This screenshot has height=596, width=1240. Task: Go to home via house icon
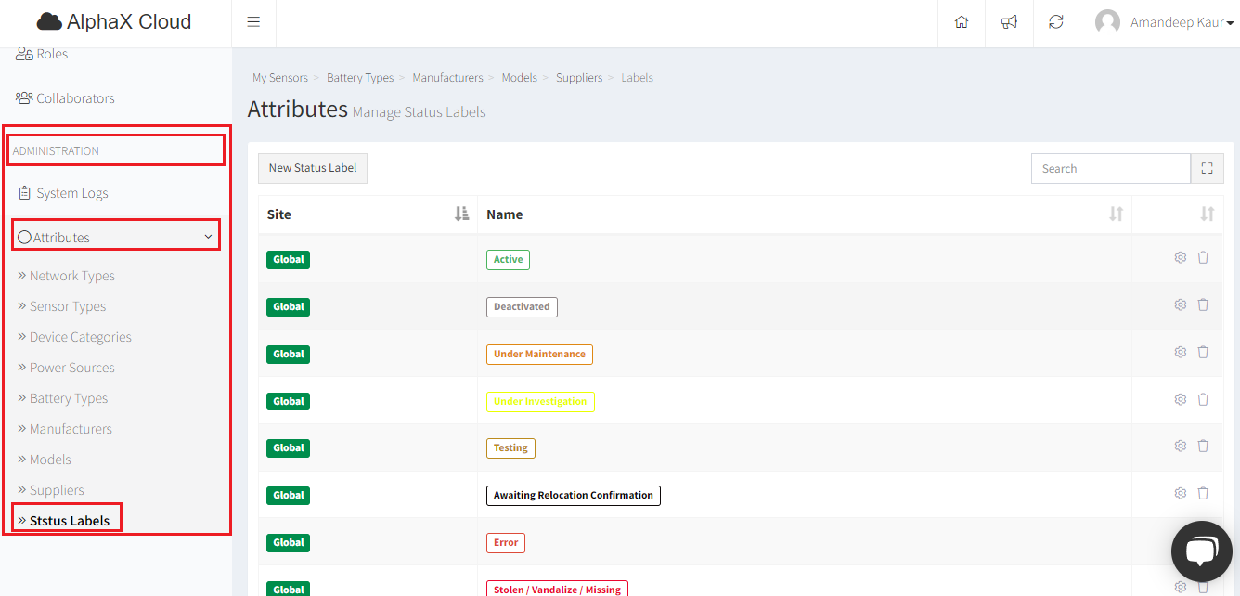coord(962,22)
